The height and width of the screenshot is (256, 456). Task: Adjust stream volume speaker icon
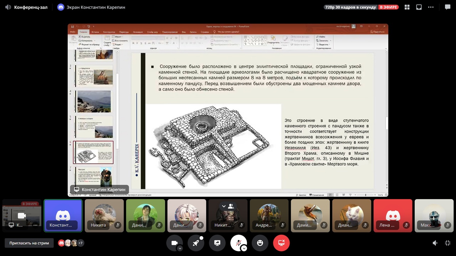[x=435, y=243]
